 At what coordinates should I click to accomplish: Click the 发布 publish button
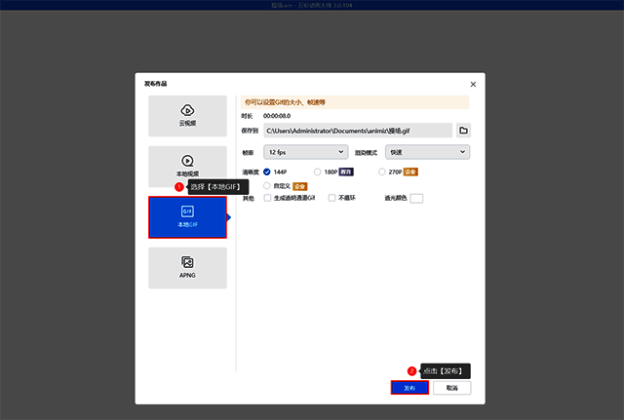[x=409, y=387]
